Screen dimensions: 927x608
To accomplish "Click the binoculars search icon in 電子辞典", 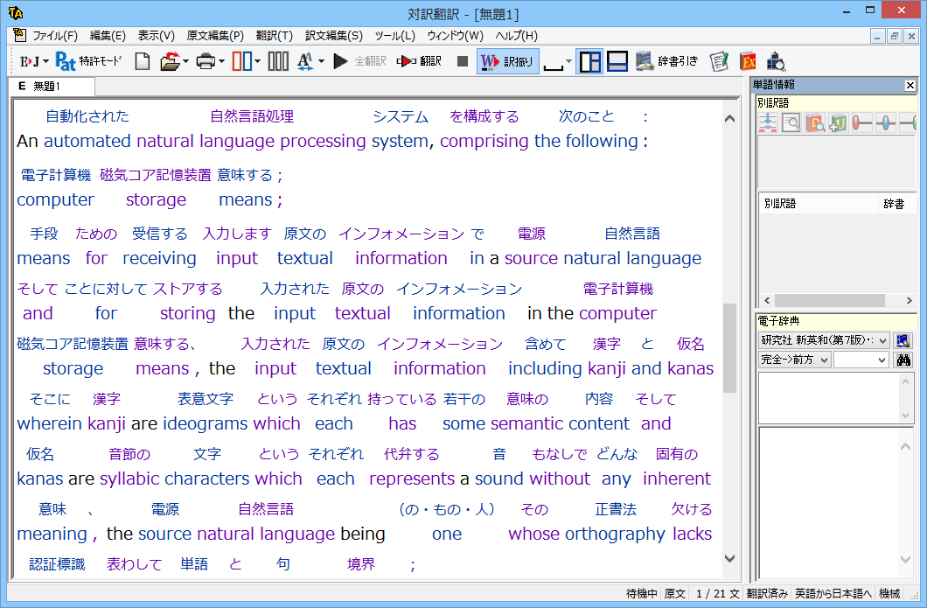I will 903,360.
